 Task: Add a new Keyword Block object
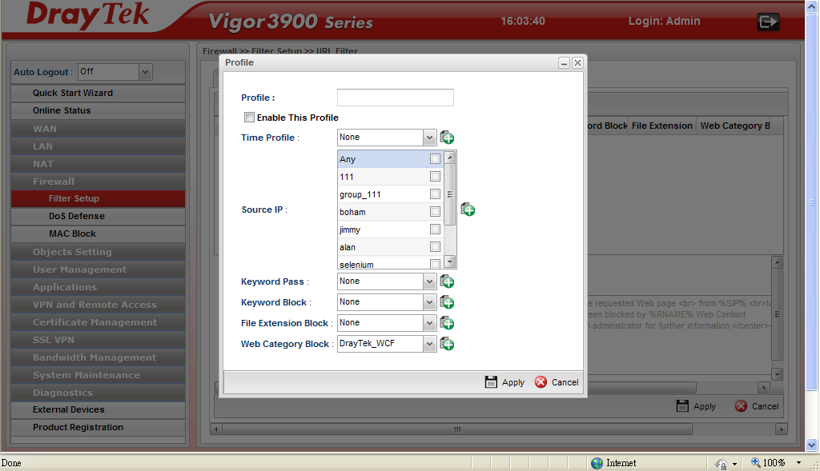[447, 303]
